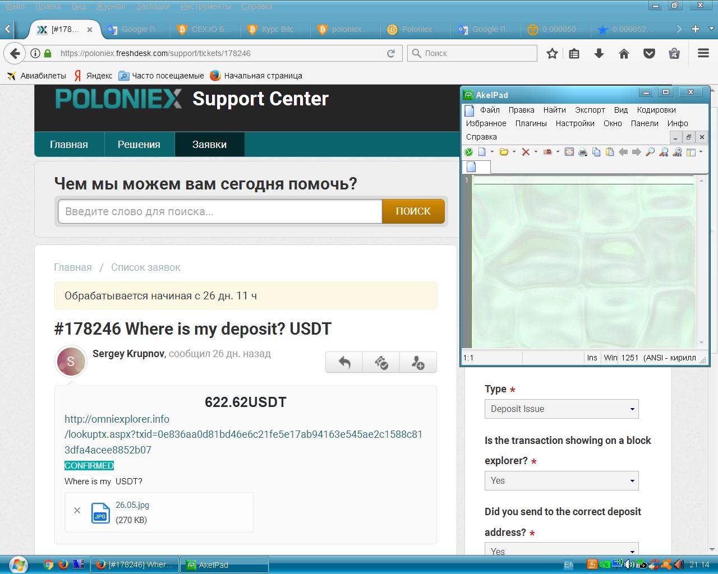Screen dimensions: 718x574
Task: Open the omniexplorer.info transaction link
Action: click(x=243, y=434)
